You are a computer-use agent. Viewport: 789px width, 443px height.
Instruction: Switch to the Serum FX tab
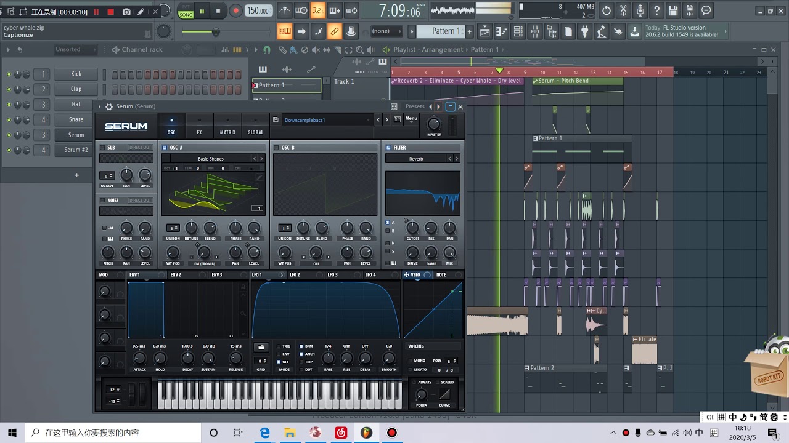click(x=199, y=126)
